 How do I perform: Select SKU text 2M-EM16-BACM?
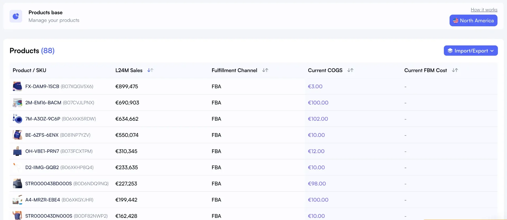43,103
